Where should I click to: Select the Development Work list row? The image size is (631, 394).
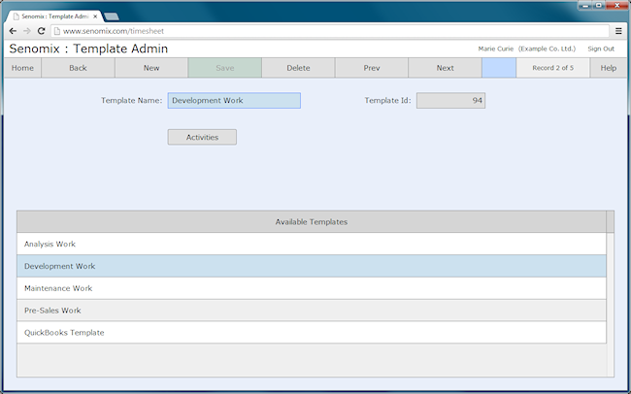click(x=312, y=266)
